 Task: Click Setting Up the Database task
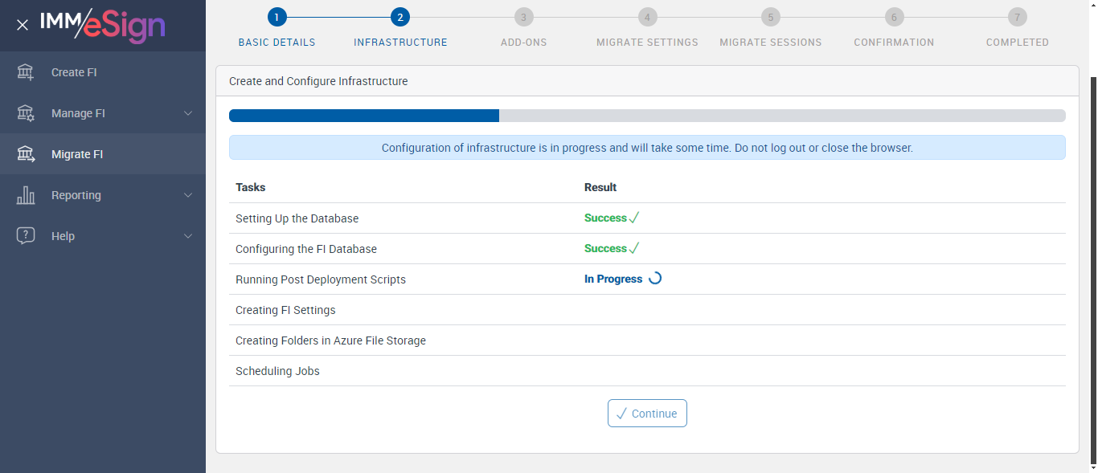coord(297,218)
